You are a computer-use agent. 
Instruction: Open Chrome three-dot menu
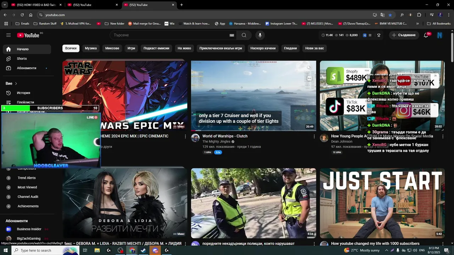coord(448,15)
